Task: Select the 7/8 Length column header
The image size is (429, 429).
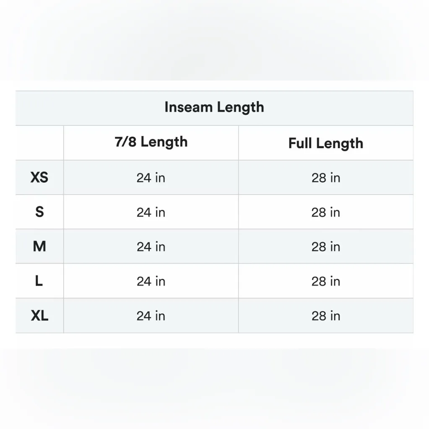Action: click(151, 142)
